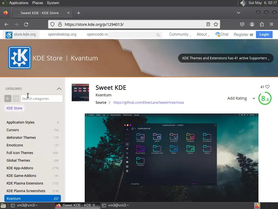This screenshot has width=278, height=209.
Task: Click the Sweet KDE product thumbnail
Action: 80,93
